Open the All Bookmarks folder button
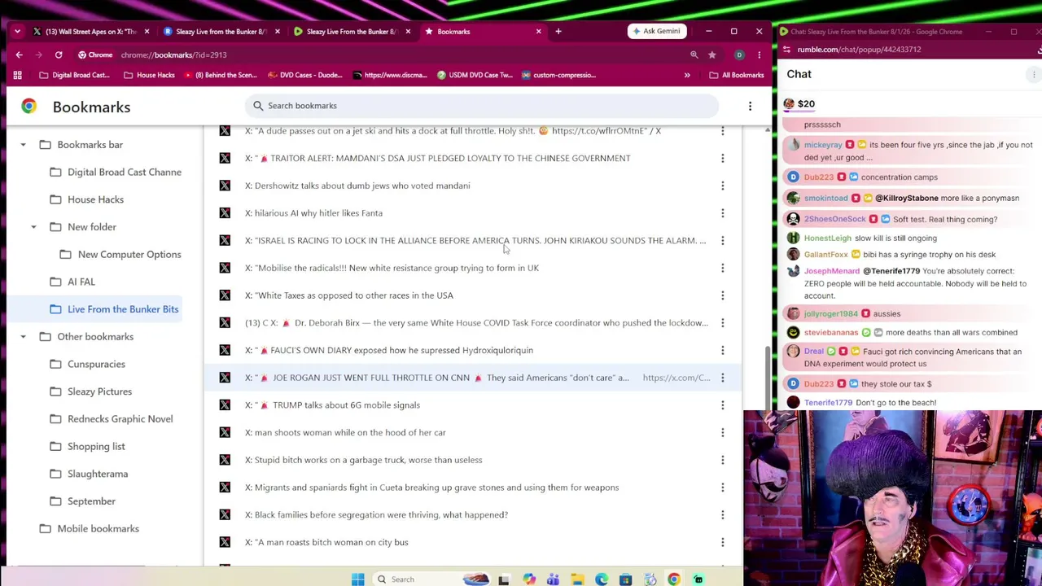Image resolution: width=1042 pixels, height=586 pixels. (737, 75)
